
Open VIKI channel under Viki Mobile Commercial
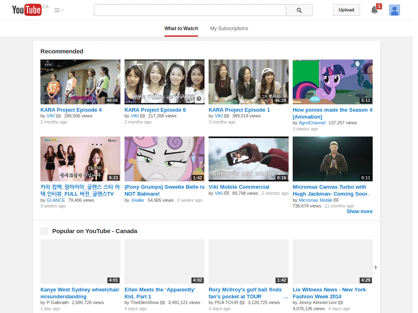coord(219,193)
